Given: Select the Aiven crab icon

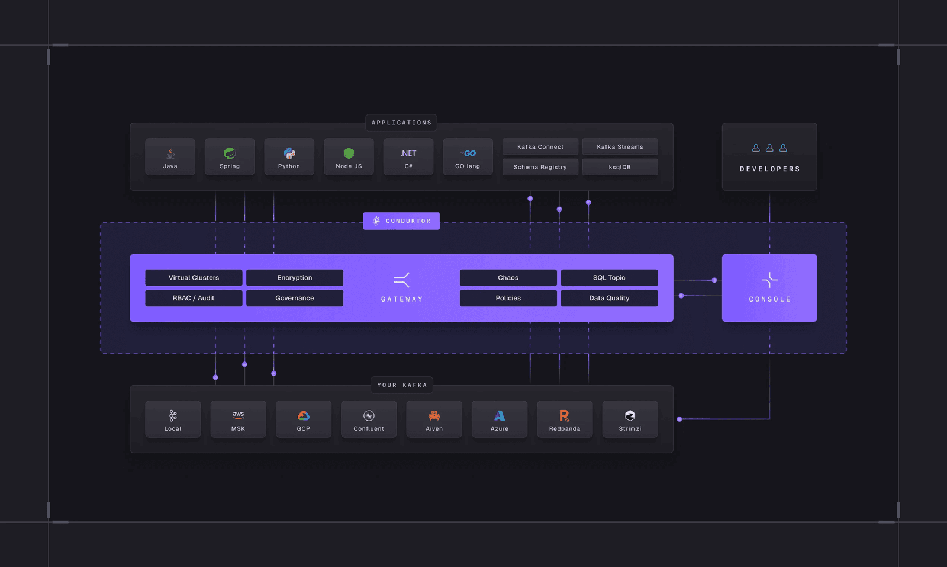Looking at the screenshot, I should (434, 416).
